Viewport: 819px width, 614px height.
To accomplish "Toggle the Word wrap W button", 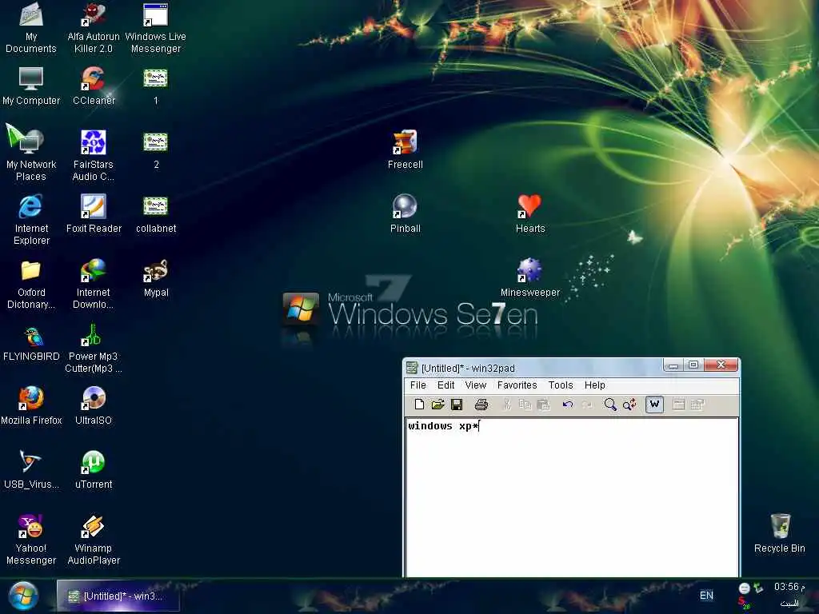I will point(654,404).
